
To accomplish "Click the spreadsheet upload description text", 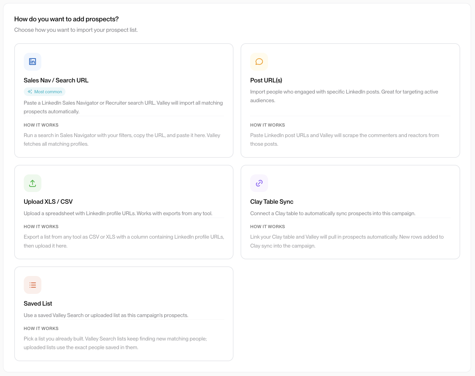I will pos(118,213).
